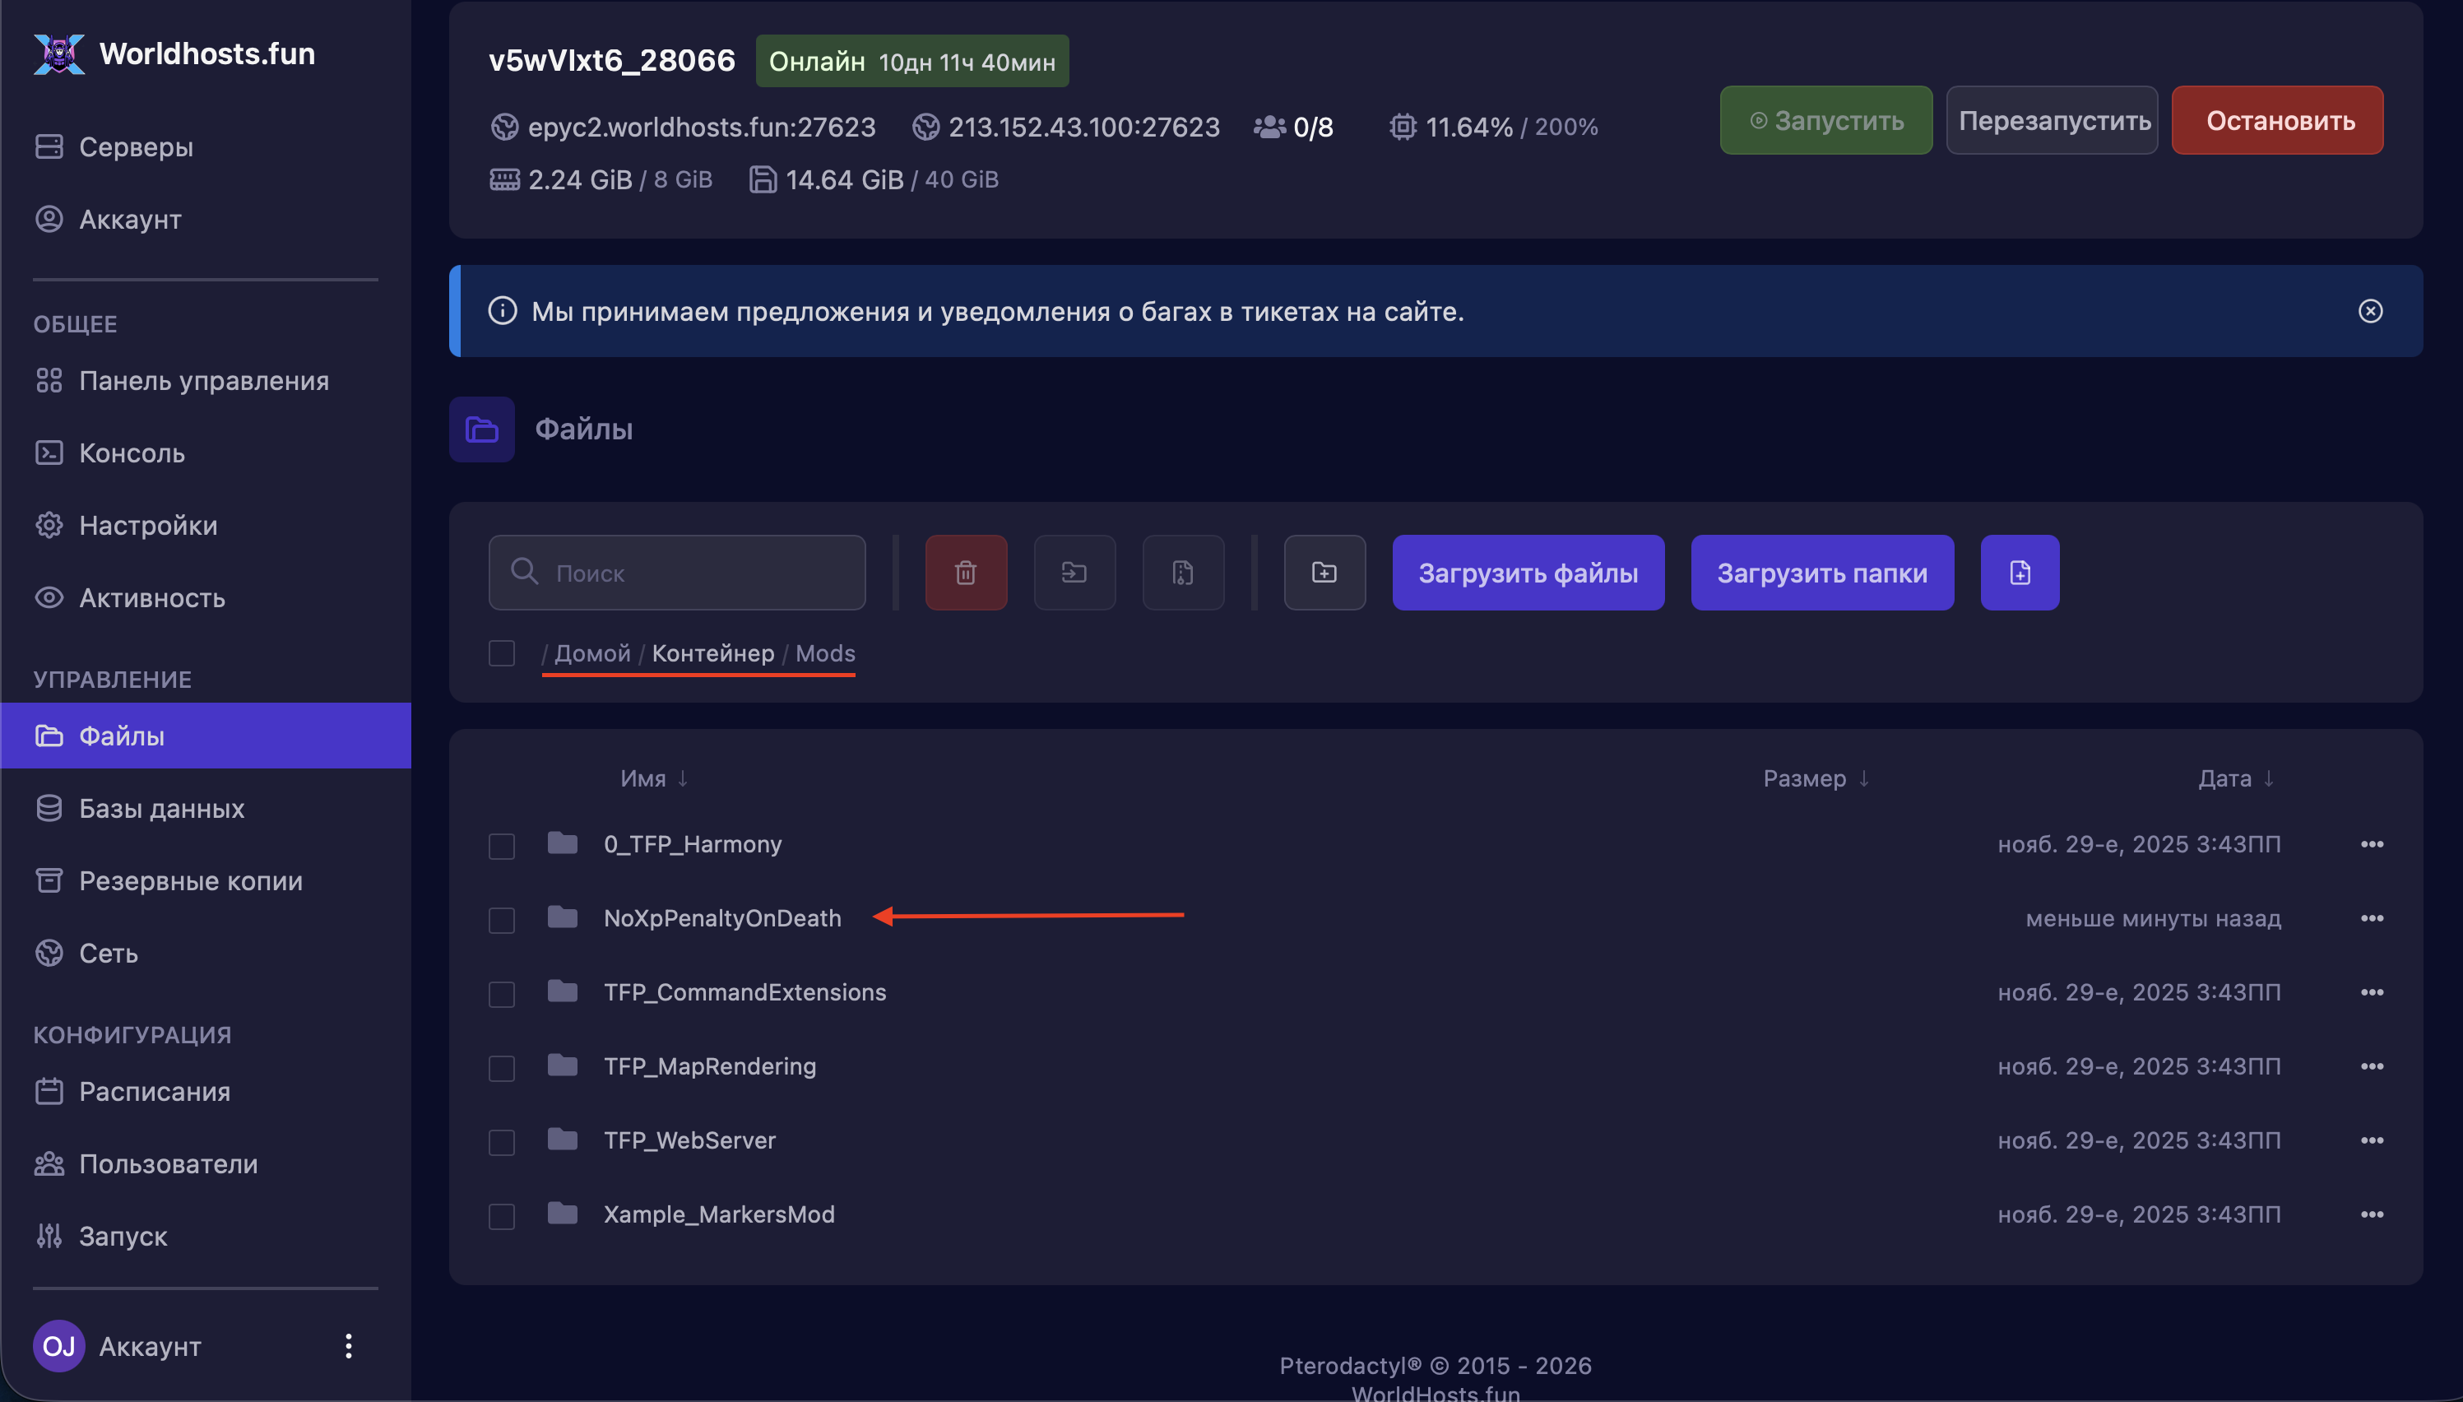Open Консоль in the sidebar

(132, 453)
